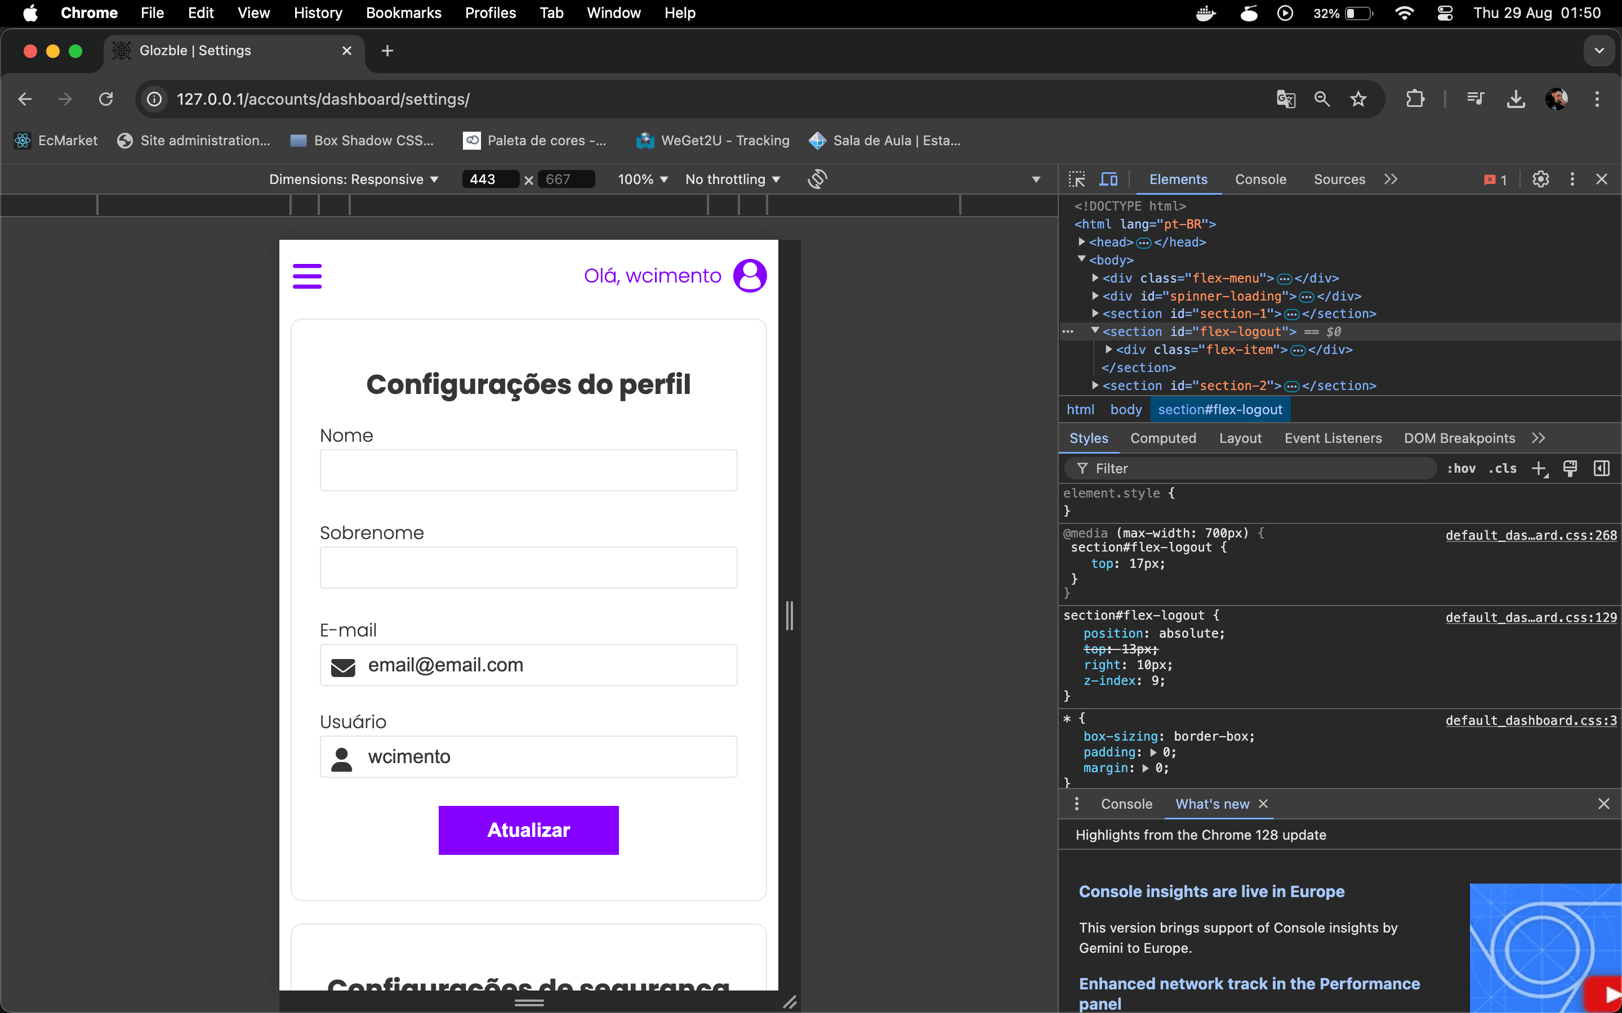This screenshot has height=1013, width=1622.
Task: Click the viewport width field showing 443
Action: coord(490,180)
